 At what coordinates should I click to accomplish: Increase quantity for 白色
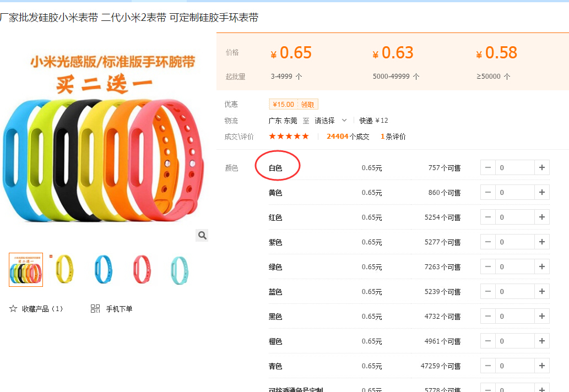click(542, 167)
